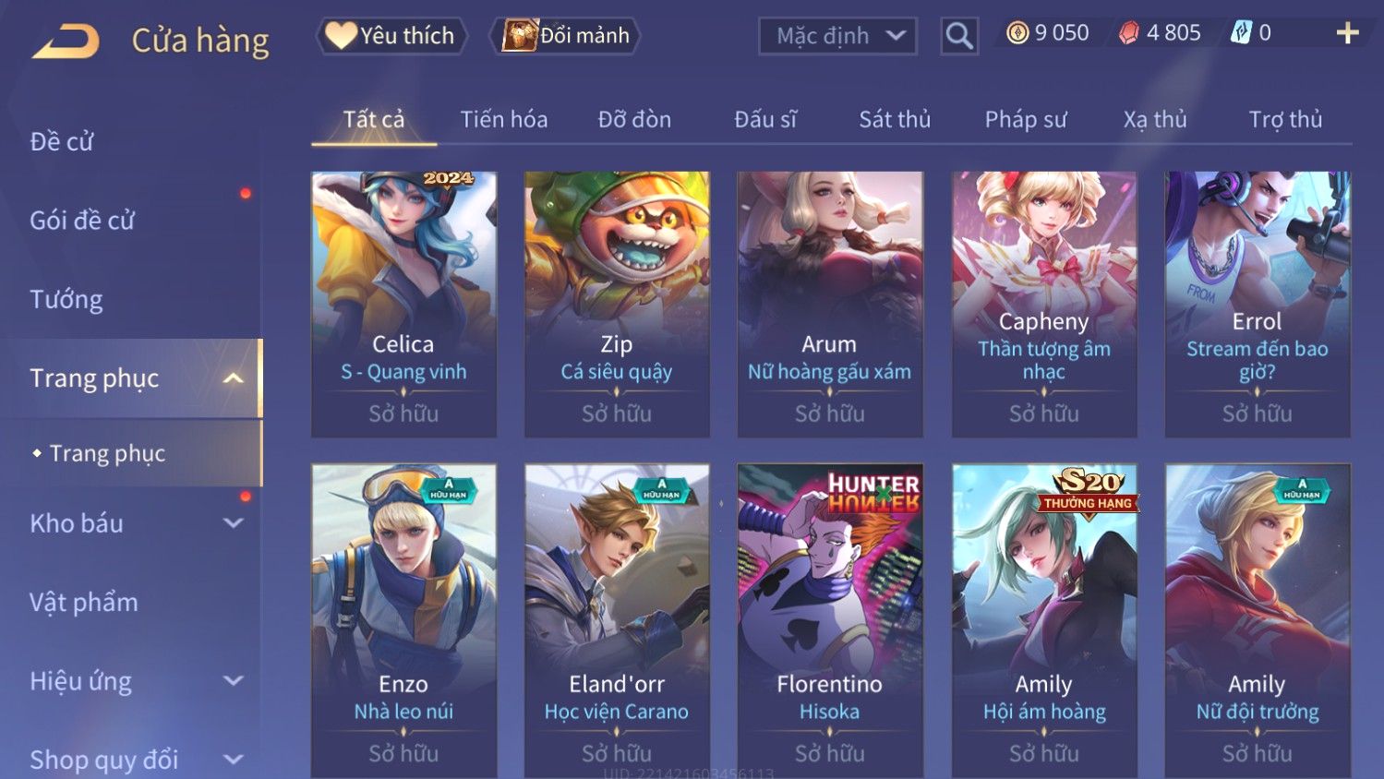Expand the Hiệu ứng sidebar section
The image size is (1384, 779).
(x=234, y=681)
